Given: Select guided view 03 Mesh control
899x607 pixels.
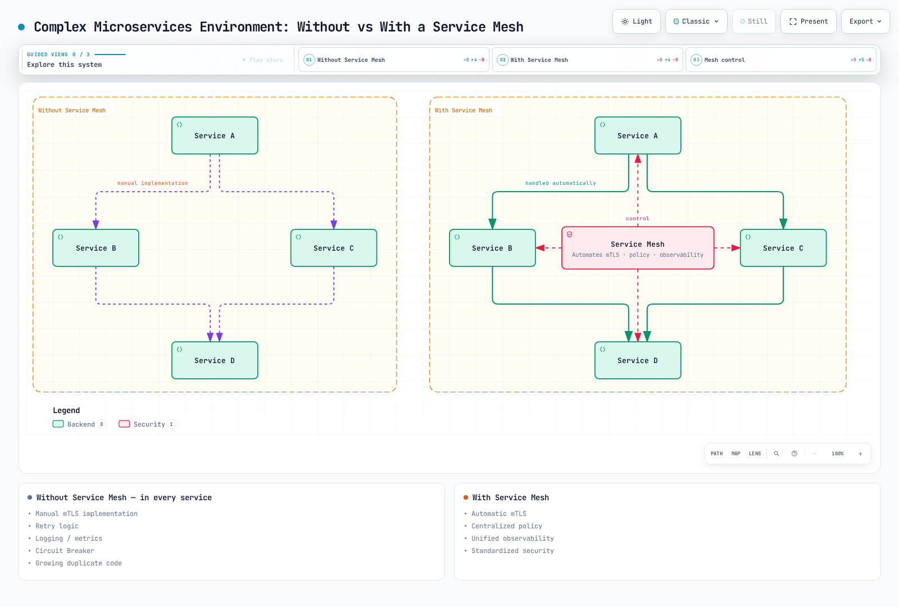Looking at the screenshot, I should (781, 60).
